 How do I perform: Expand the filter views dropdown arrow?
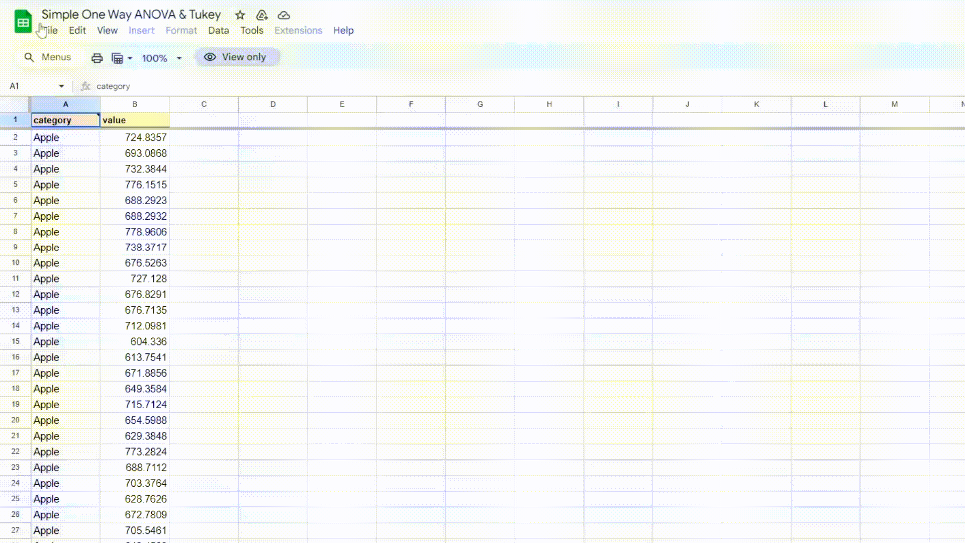[130, 58]
